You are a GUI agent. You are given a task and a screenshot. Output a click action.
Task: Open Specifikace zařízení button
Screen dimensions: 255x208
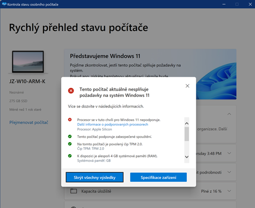pos(159,177)
